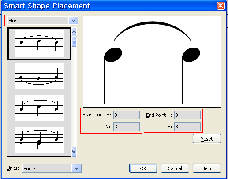
Task: Click the Cancel button
Action: (x=175, y=168)
